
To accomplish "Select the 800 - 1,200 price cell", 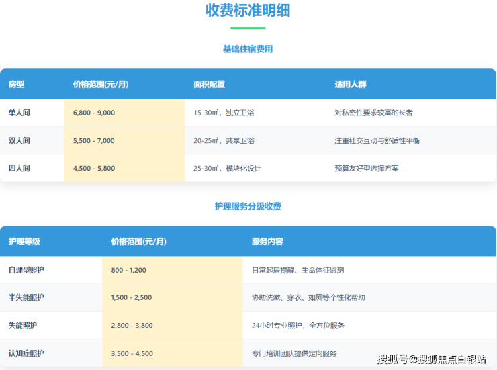I will pyautogui.click(x=128, y=270).
